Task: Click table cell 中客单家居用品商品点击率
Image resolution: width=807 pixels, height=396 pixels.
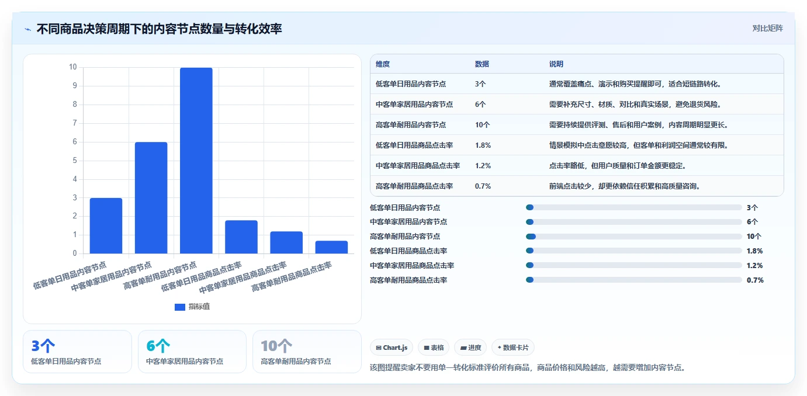Action: point(418,166)
